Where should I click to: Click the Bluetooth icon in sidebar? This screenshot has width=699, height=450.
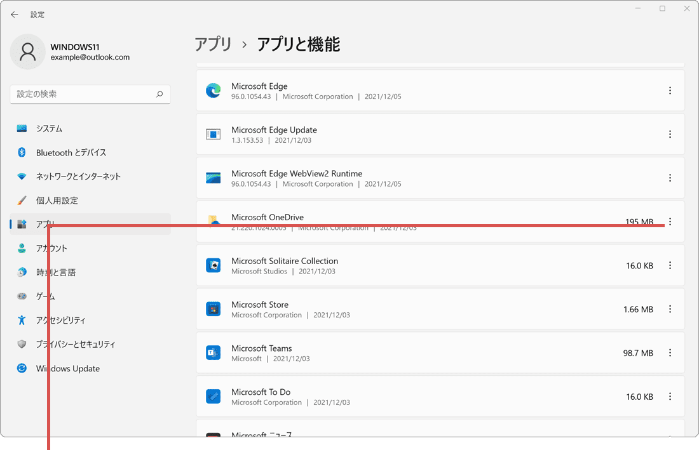[x=22, y=152]
